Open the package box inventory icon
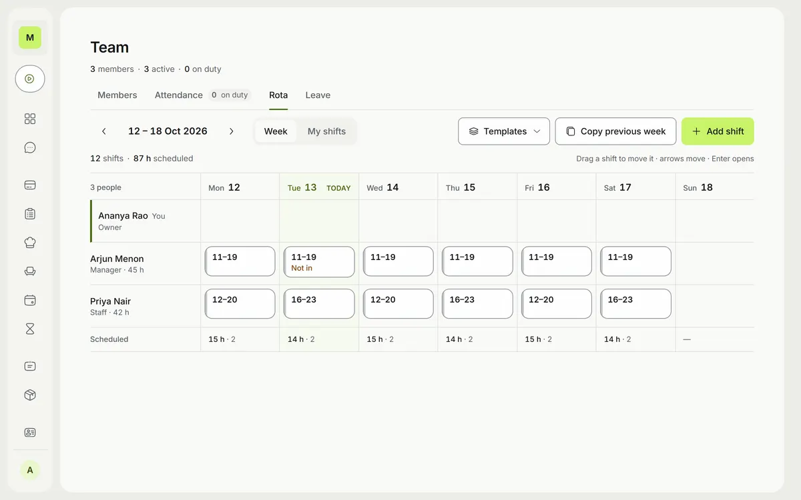 tap(30, 395)
